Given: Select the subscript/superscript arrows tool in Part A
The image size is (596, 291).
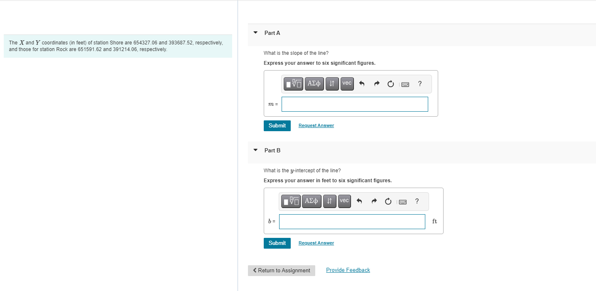Looking at the screenshot, I should 332,83.
